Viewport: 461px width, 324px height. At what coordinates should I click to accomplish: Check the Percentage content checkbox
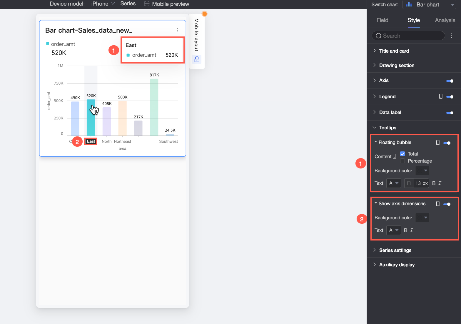(x=402, y=161)
